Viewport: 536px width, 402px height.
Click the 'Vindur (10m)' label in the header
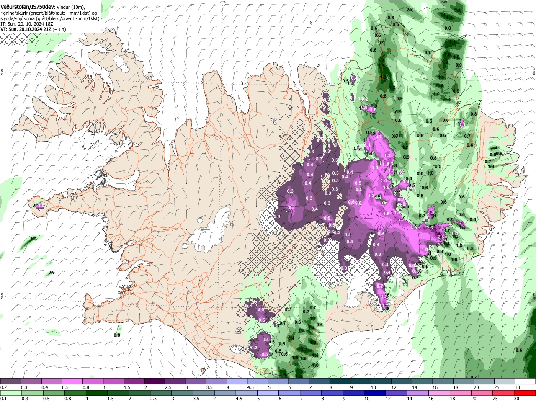[x=71, y=7]
